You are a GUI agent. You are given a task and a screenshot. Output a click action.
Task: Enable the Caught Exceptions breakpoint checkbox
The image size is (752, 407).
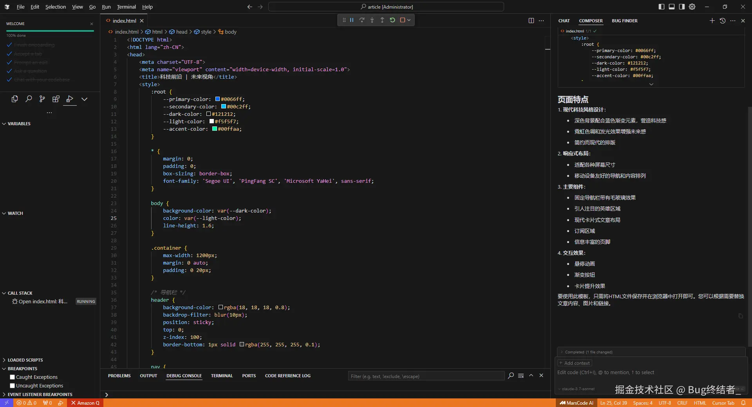(x=12, y=377)
